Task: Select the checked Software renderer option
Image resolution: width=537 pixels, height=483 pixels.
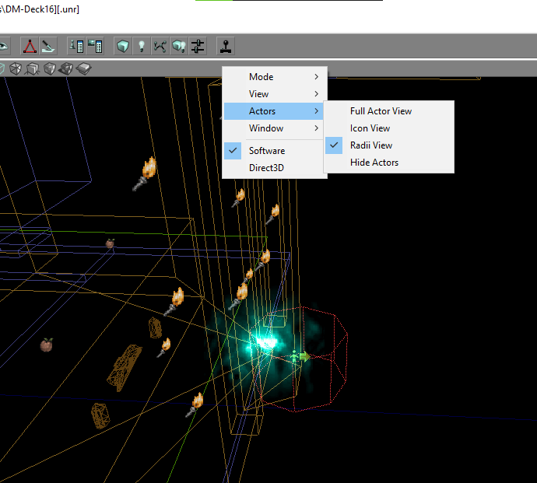Action: pyautogui.click(x=267, y=151)
